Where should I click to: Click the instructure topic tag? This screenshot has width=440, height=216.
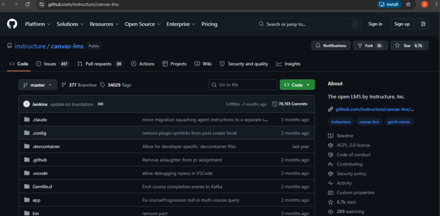(341, 122)
